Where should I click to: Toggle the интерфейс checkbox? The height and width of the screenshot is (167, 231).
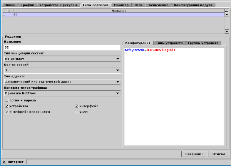(77, 106)
